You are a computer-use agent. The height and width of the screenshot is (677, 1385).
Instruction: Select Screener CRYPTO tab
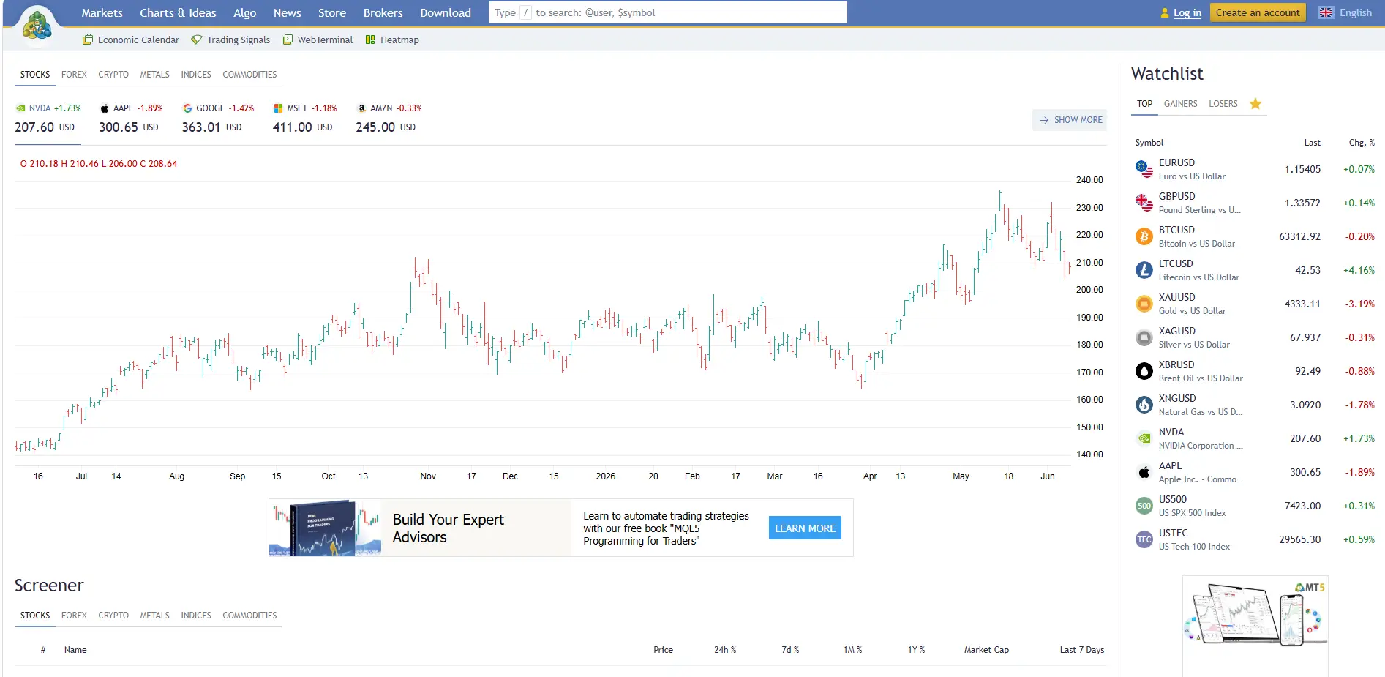(113, 616)
